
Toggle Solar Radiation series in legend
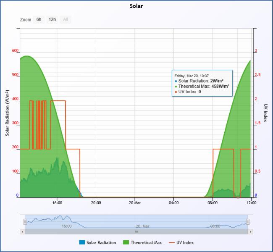[101, 242]
